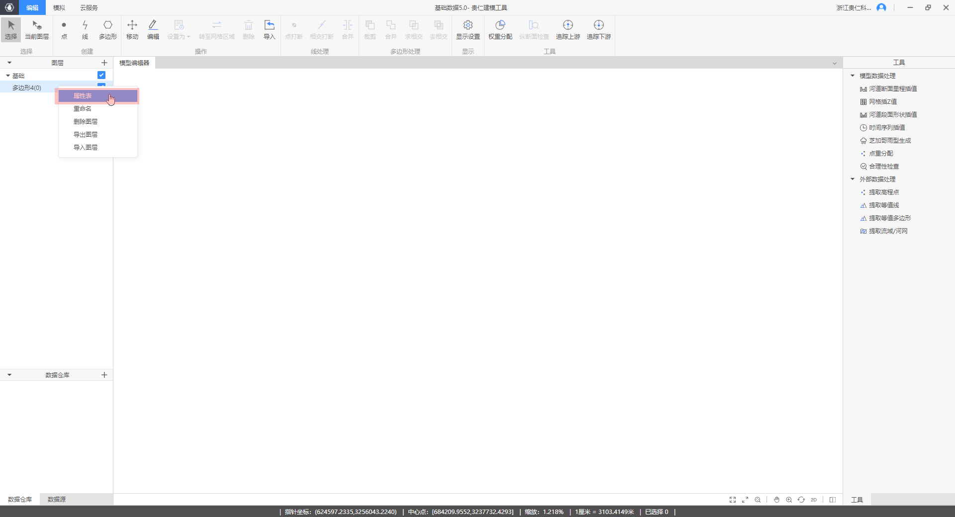Toggle the 基础 layer group checkbox
955x517 pixels.
(101, 75)
